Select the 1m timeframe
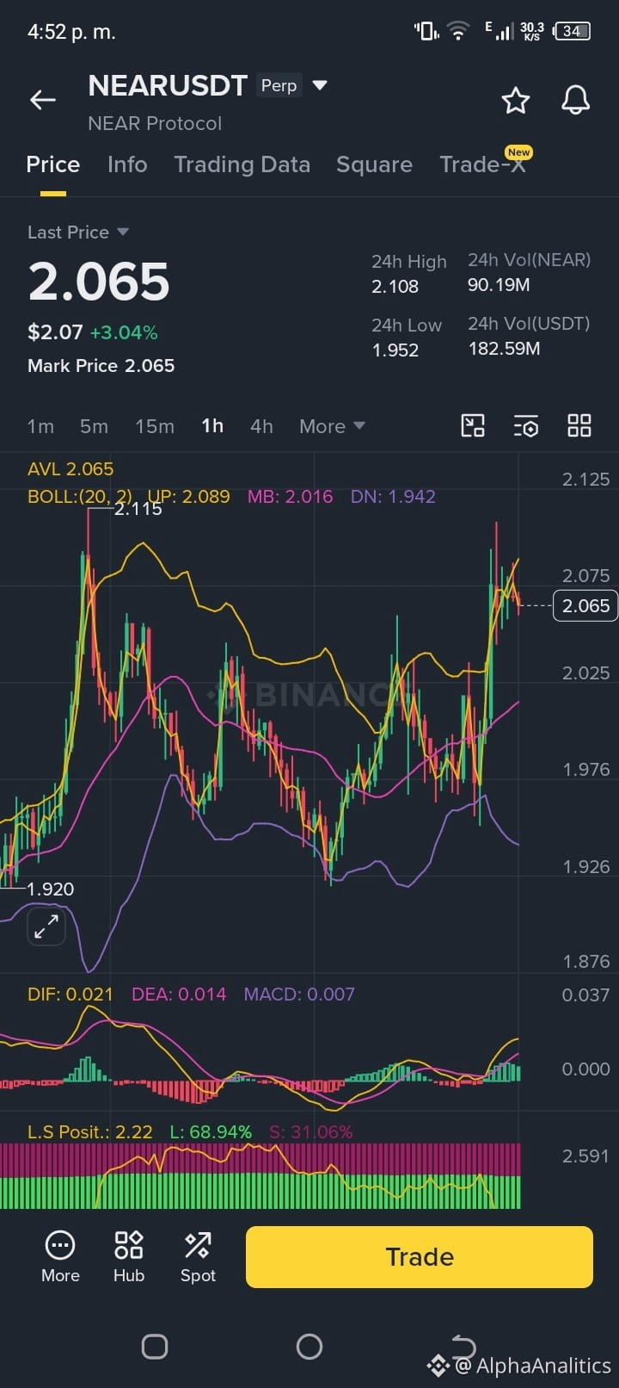This screenshot has height=1388, width=619. (40, 426)
